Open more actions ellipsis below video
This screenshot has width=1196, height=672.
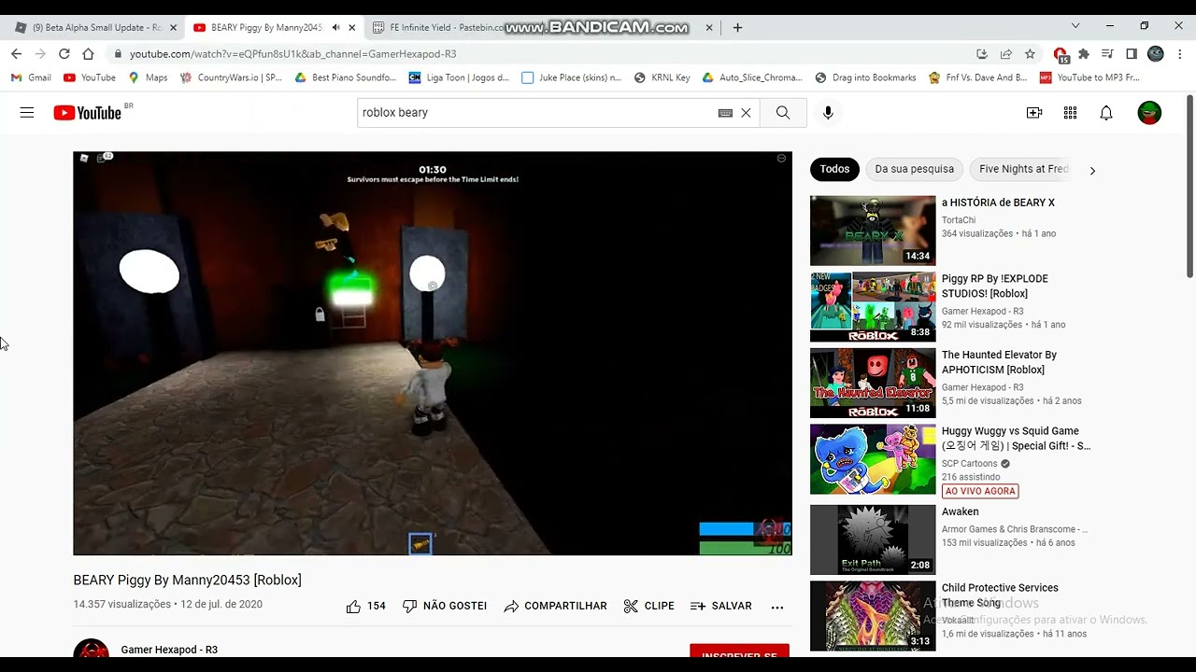(x=777, y=607)
